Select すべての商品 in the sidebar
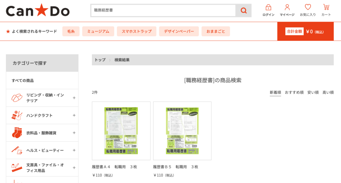The image size is (341, 183). pos(23,81)
